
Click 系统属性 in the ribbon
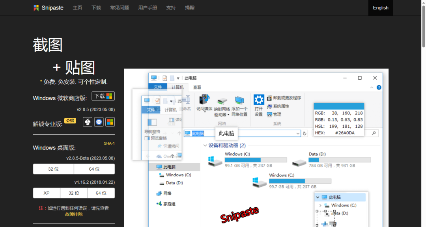tap(278, 106)
